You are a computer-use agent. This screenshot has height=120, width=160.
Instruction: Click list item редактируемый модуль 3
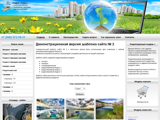(x=51, y=72)
